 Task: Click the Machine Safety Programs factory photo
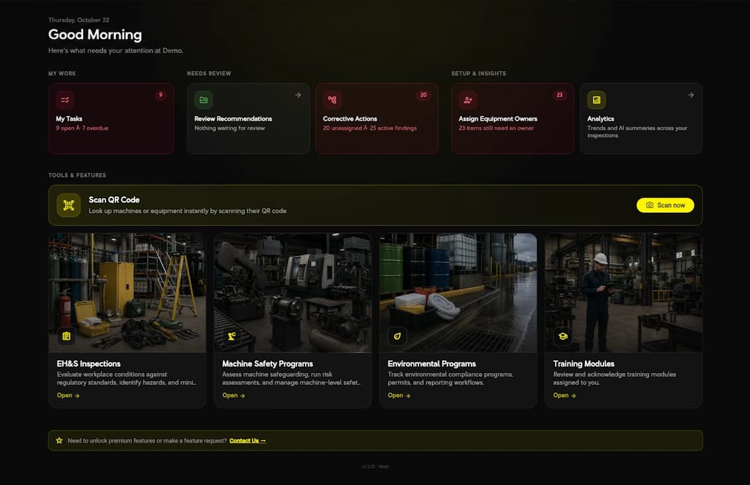pos(292,292)
